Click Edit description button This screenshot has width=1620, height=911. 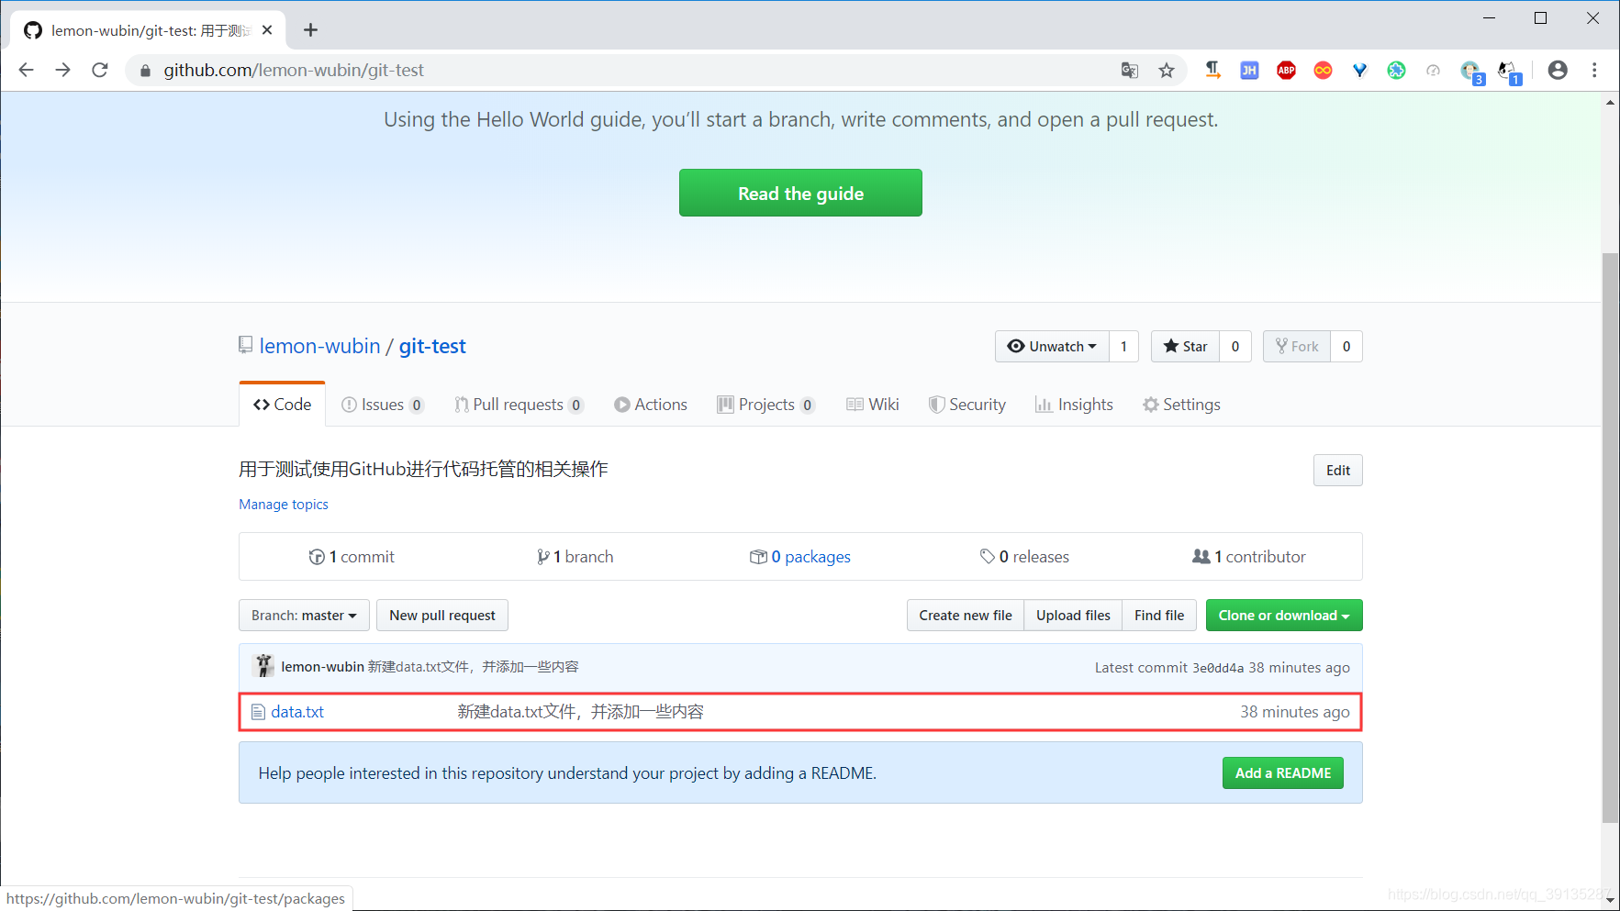coord(1337,470)
